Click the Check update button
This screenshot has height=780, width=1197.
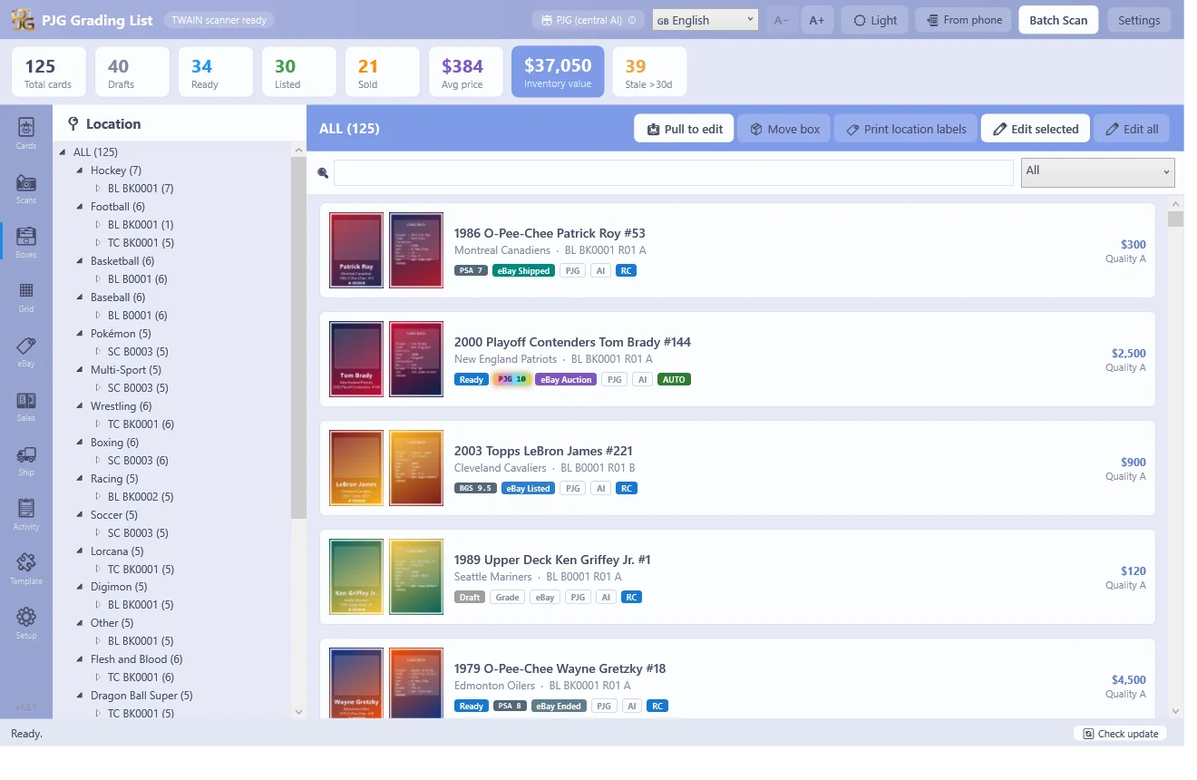[x=1120, y=734]
